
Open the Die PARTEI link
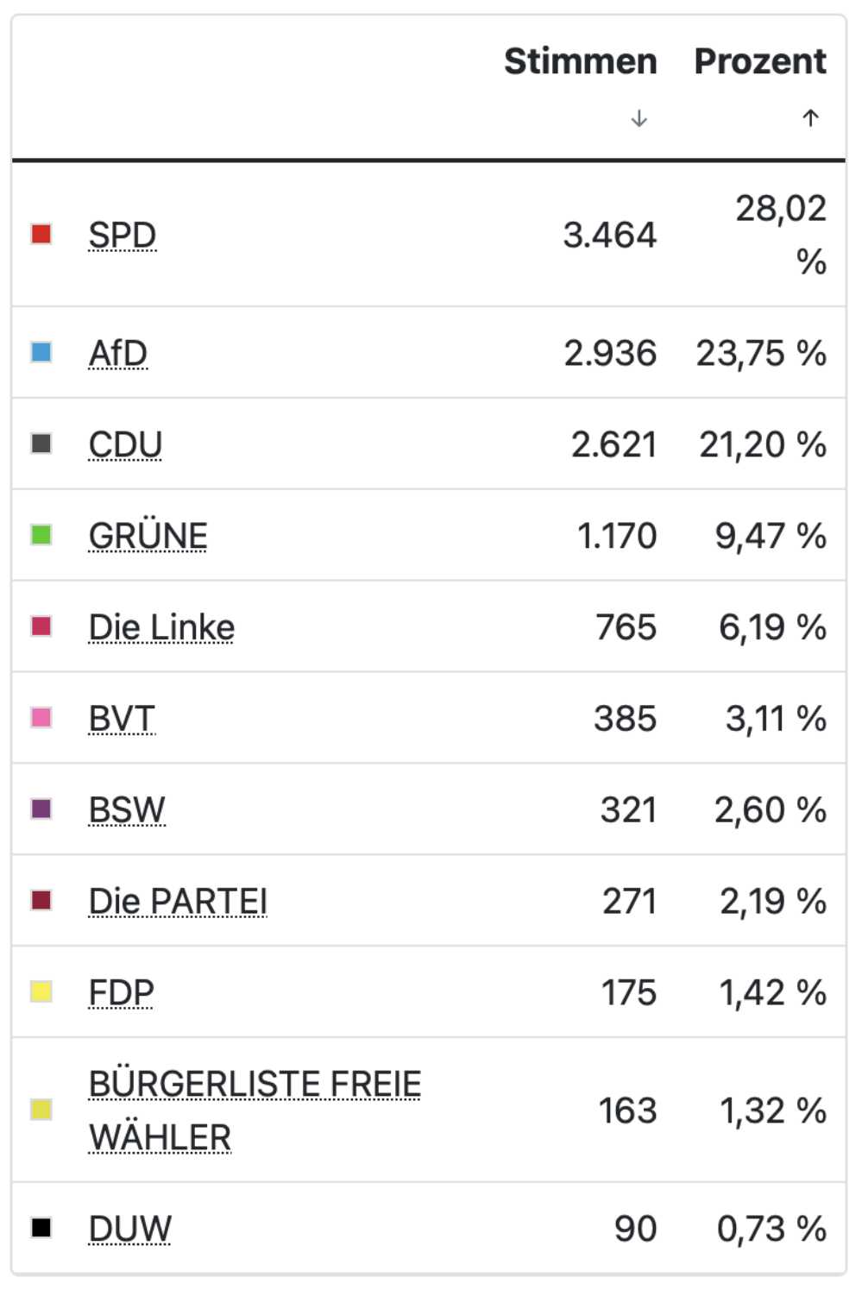pyautogui.click(x=178, y=902)
